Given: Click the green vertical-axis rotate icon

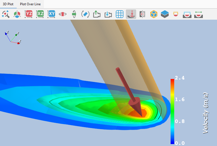Looking at the screenshot, I should coord(74,14).
